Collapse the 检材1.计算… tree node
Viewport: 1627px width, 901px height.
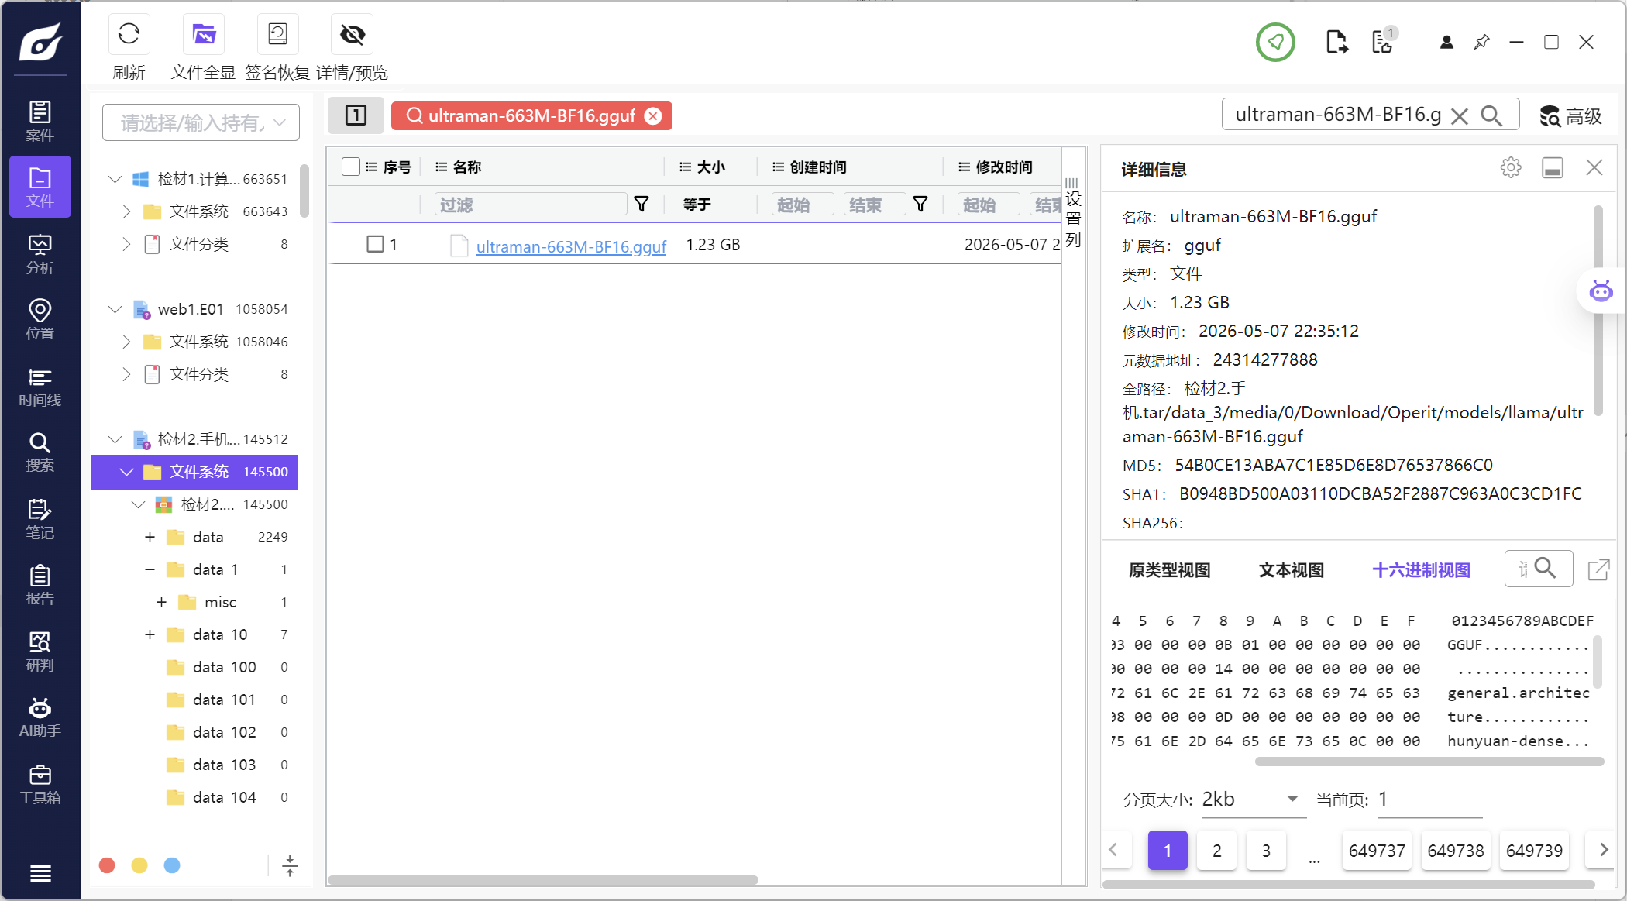click(x=115, y=179)
